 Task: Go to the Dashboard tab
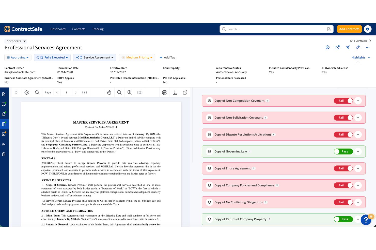(x=58, y=29)
